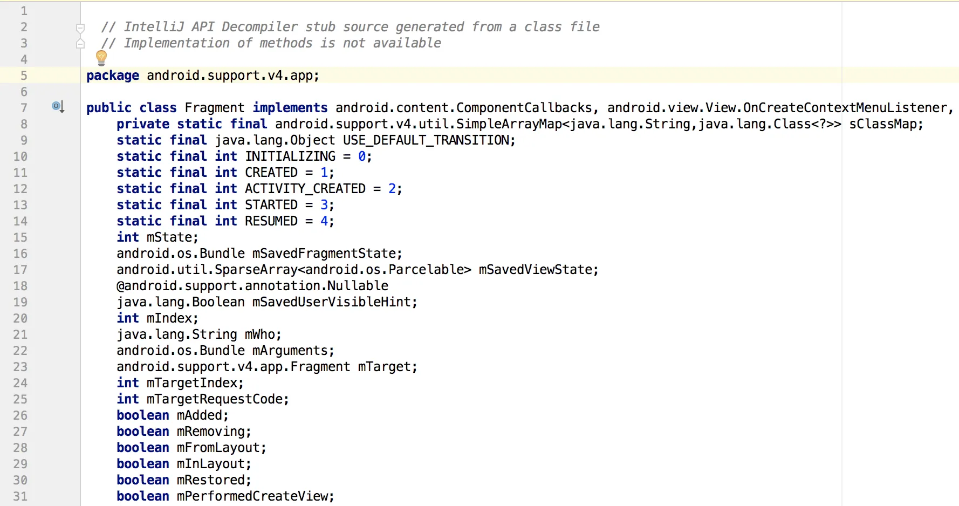Screen dimensions: 959x506
Task: Click the mSavedFragmentState field
Action: click(324, 254)
